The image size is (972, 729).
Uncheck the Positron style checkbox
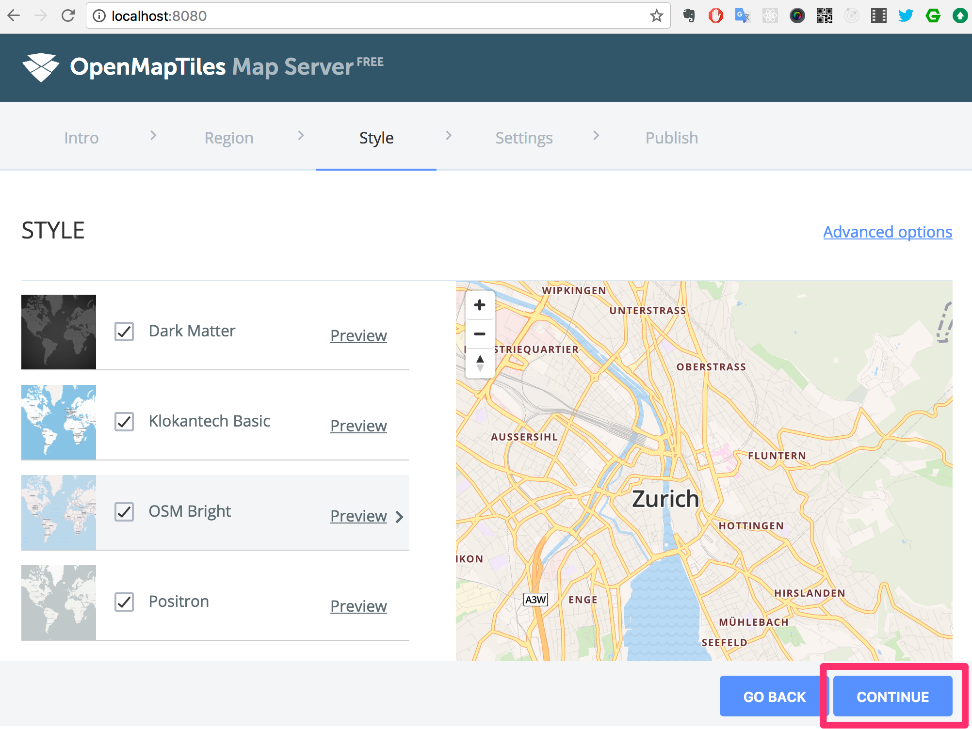pos(124,602)
